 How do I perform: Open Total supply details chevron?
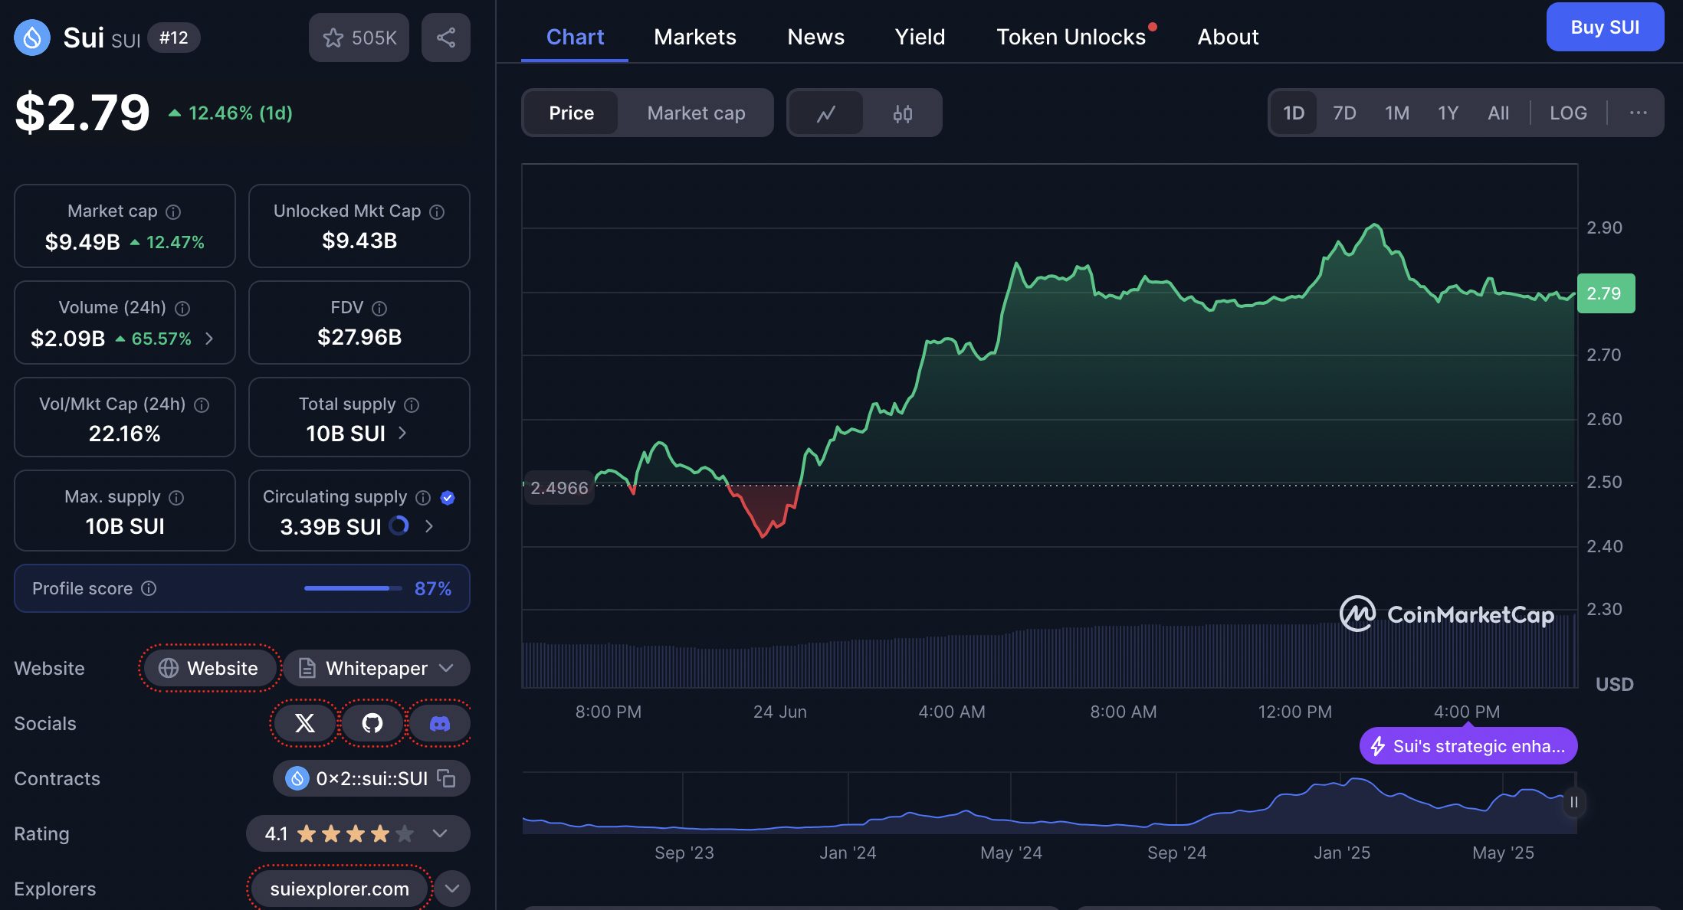[x=403, y=434]
